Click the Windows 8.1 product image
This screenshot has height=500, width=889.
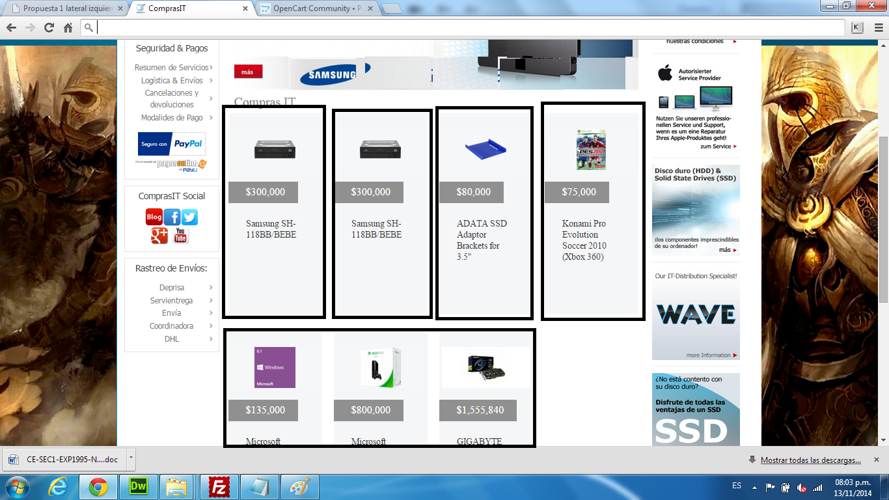pyautogui.click(x=275, y=367)
